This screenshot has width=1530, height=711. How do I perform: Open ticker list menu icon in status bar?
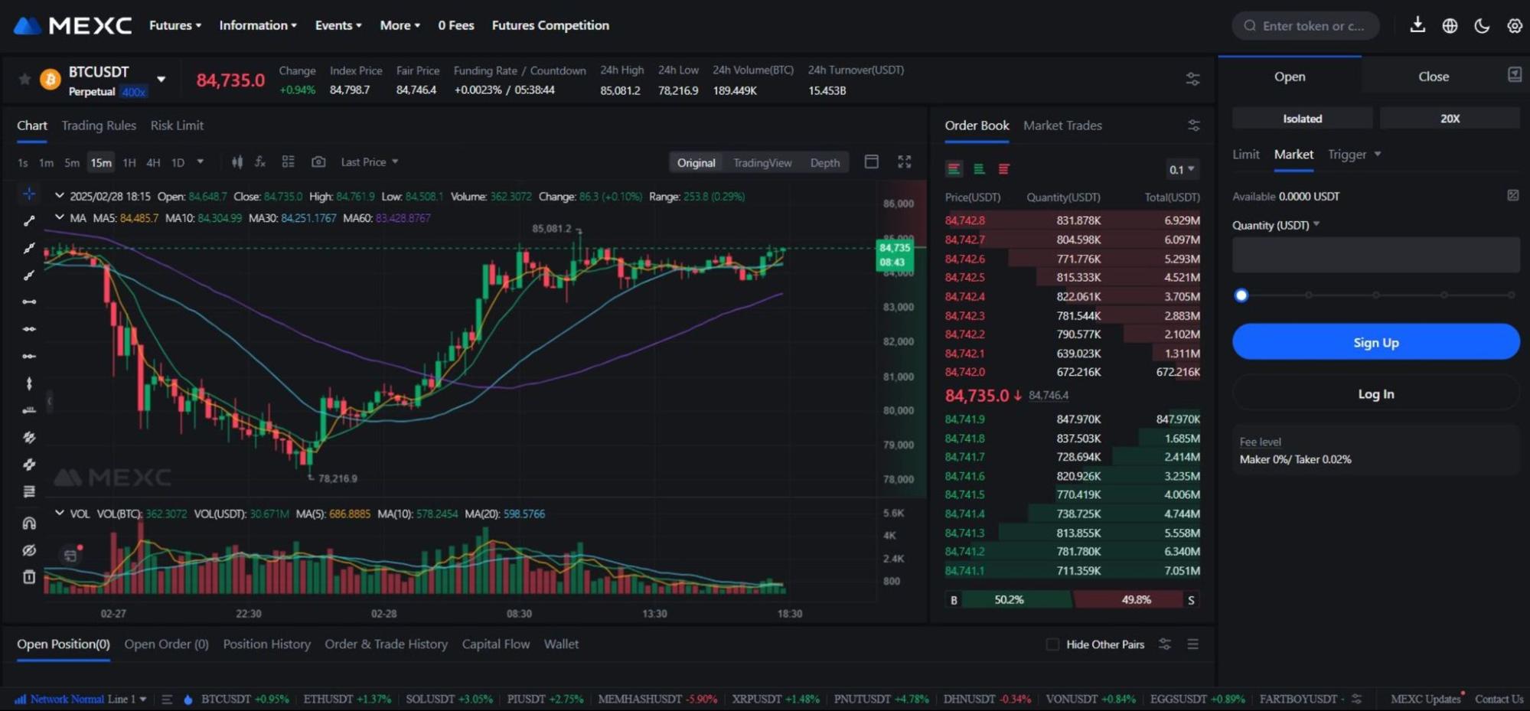[166, 700]
